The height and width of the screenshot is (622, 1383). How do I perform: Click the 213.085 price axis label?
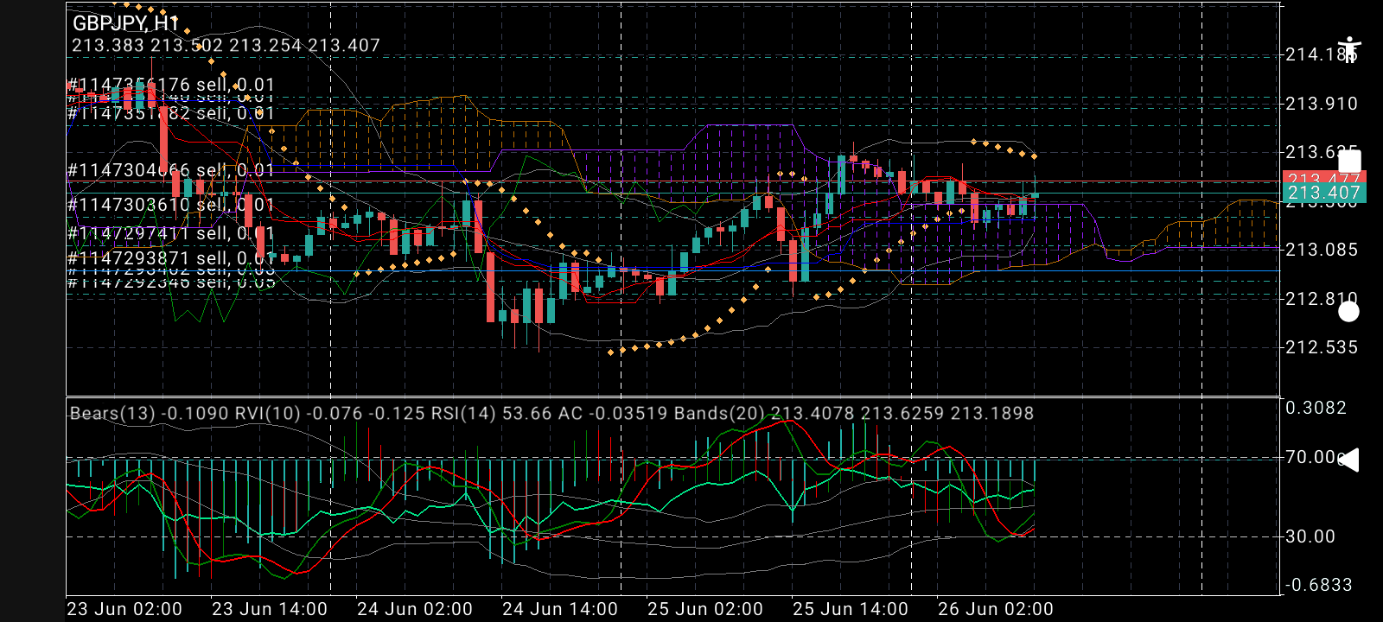[1322, 250]
